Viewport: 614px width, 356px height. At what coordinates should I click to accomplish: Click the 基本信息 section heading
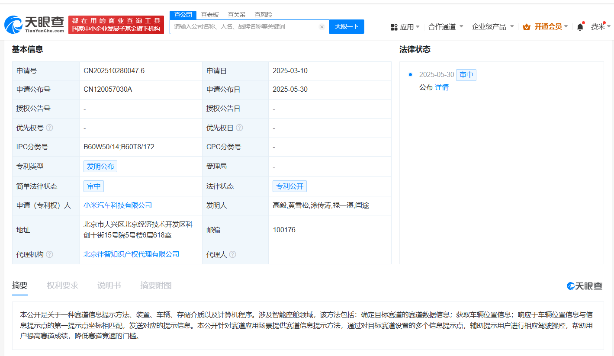click(x=28, y=49)
